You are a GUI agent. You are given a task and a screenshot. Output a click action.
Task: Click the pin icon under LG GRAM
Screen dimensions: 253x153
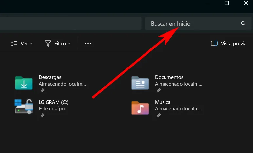pyautogui.click(x=42, y=115)
